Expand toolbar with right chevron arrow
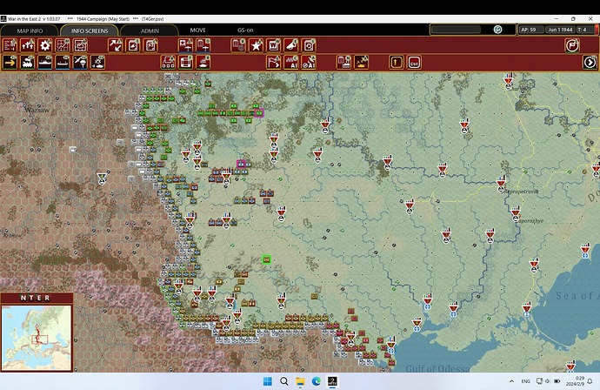The width and height of the screenshot is (600, 390). click(590, 62)
